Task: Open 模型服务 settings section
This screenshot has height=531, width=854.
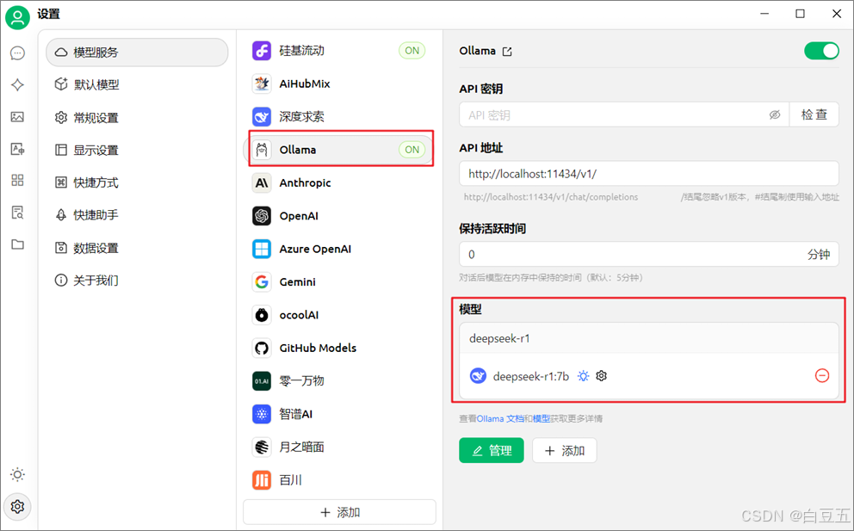Action: click(137, 52)
